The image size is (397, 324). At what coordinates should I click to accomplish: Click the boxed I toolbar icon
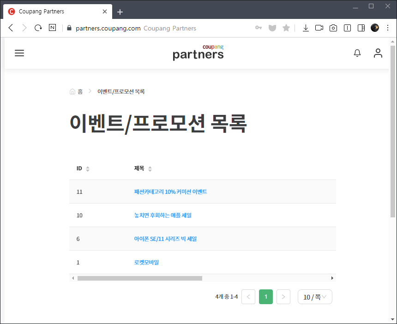tap(347, 28)
